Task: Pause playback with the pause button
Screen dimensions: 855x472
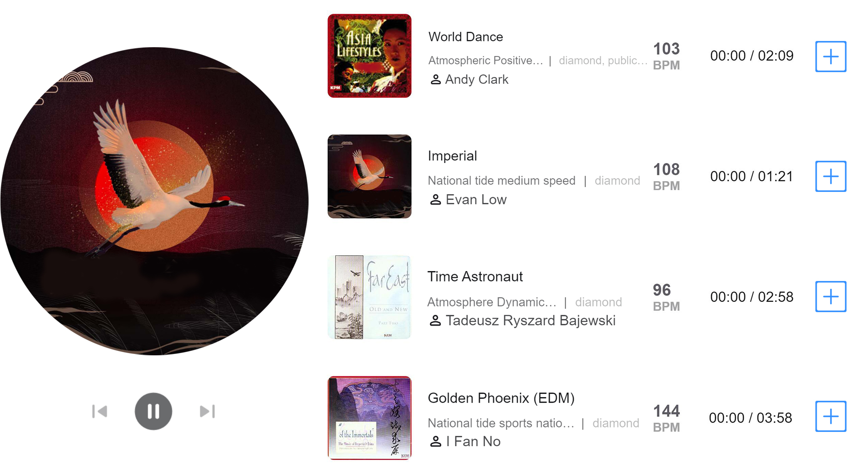Action: coord(153,411)
